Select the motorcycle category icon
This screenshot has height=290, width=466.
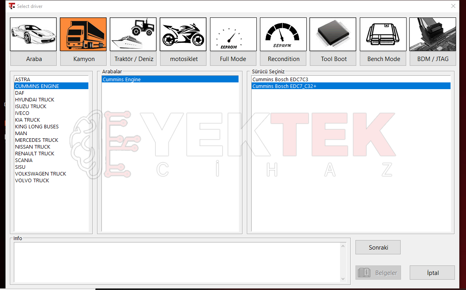tap(183, 34)
